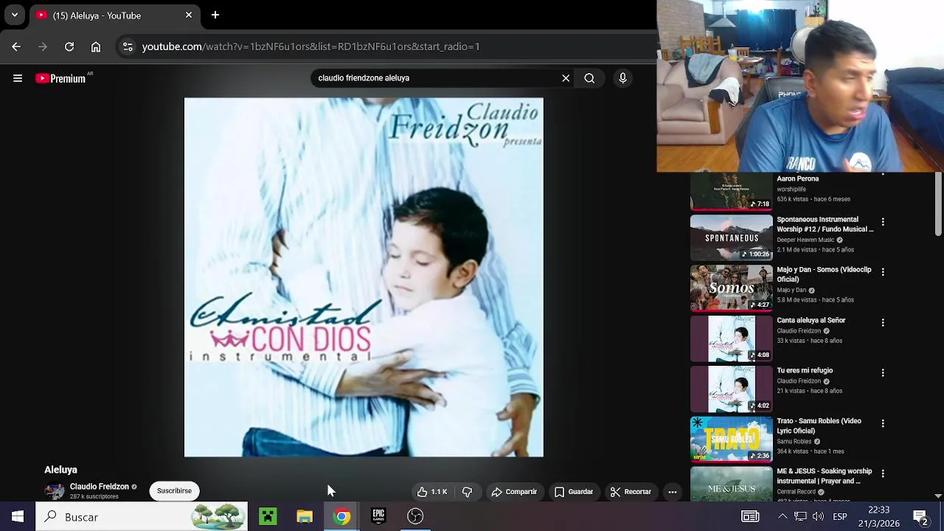Play Tu eres mi refugio thumbnail
The width and height of the screenshot is (944, 531).
[x=731, y=389]
